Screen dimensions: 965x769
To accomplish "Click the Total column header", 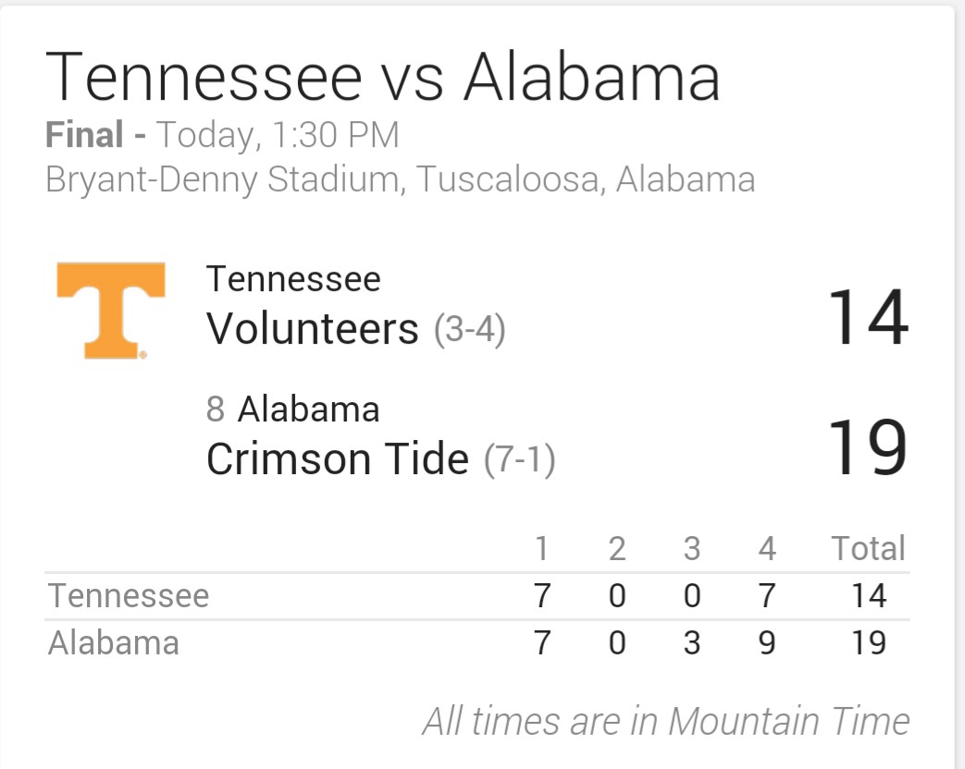I will pyautogui.click(x=869, y=548).
